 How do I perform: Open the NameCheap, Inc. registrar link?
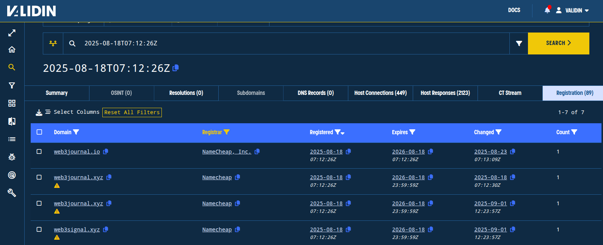(227, 152)
